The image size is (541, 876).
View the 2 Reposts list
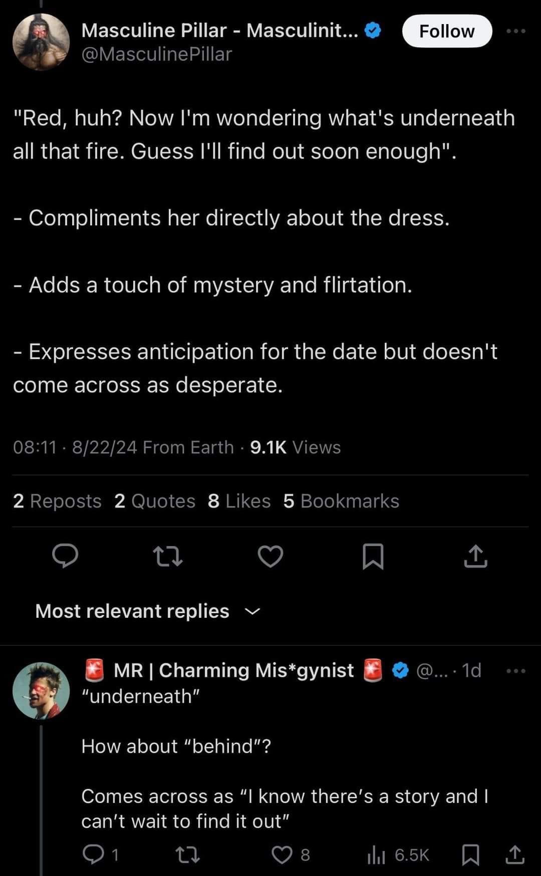[x=57, y=501]
